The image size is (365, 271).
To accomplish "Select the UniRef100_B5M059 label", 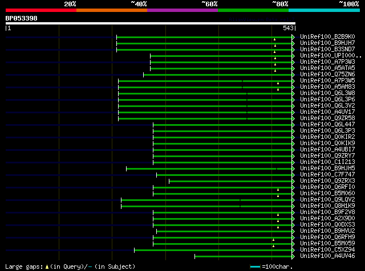I will coord(327,244).
